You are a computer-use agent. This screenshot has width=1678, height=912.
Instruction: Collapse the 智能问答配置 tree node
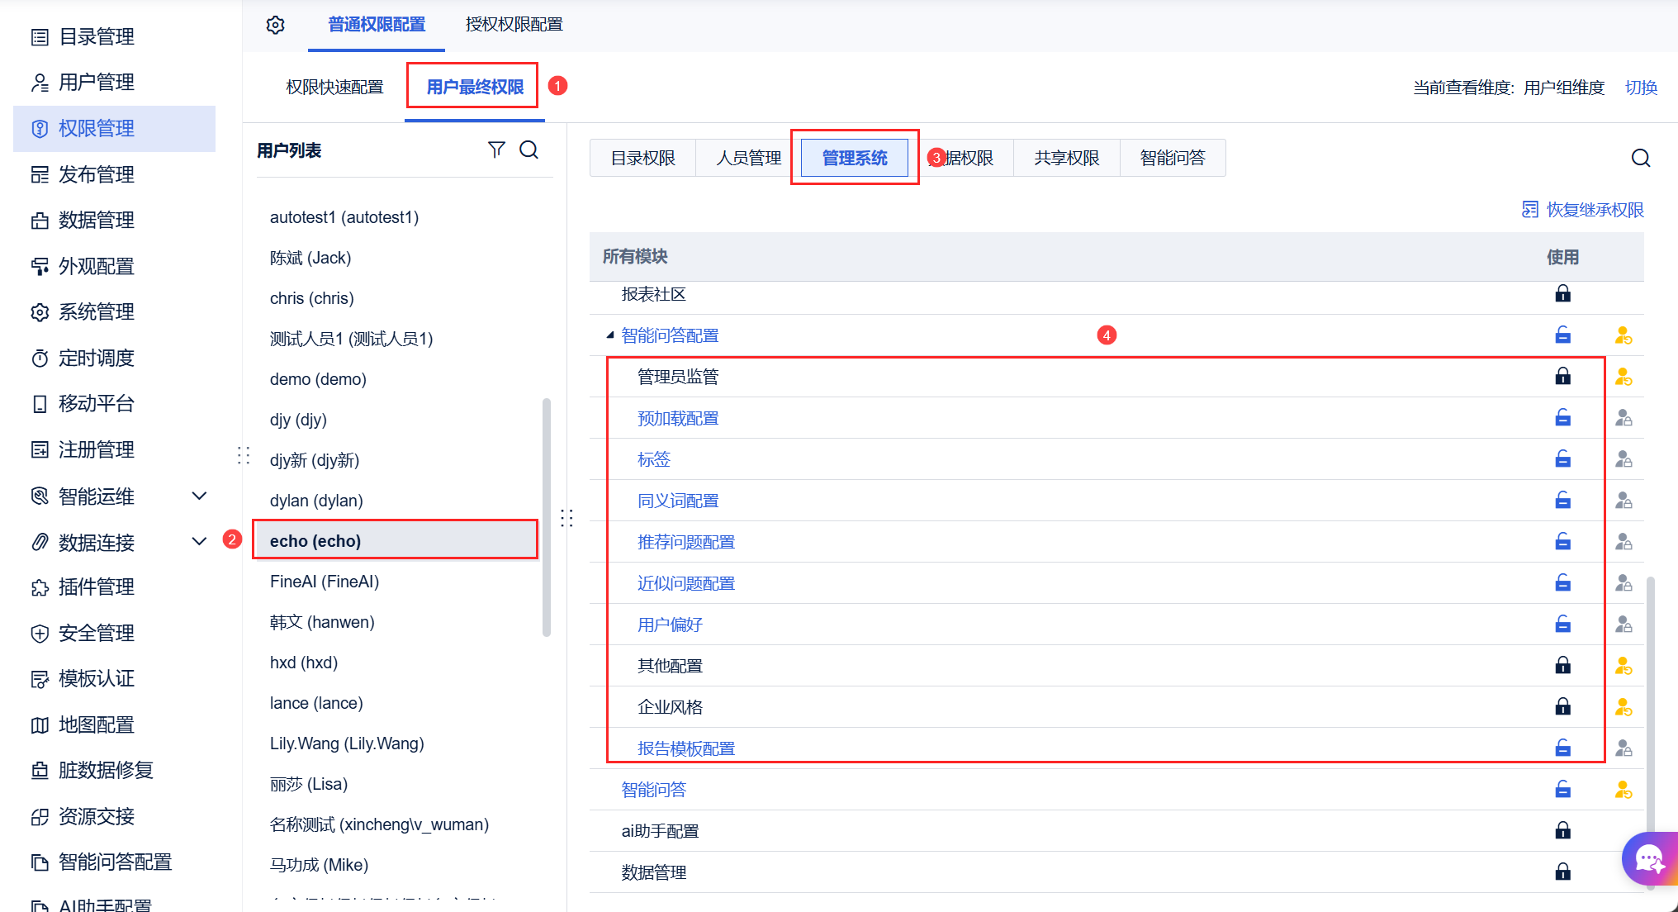(x=610, y=335)
